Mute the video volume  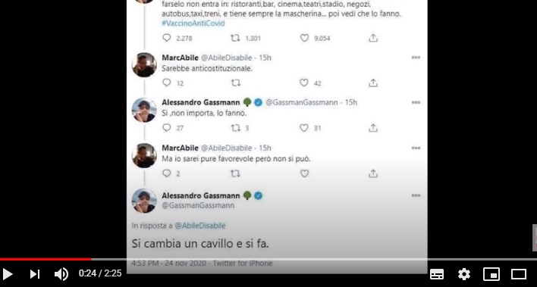coord(61,274)
